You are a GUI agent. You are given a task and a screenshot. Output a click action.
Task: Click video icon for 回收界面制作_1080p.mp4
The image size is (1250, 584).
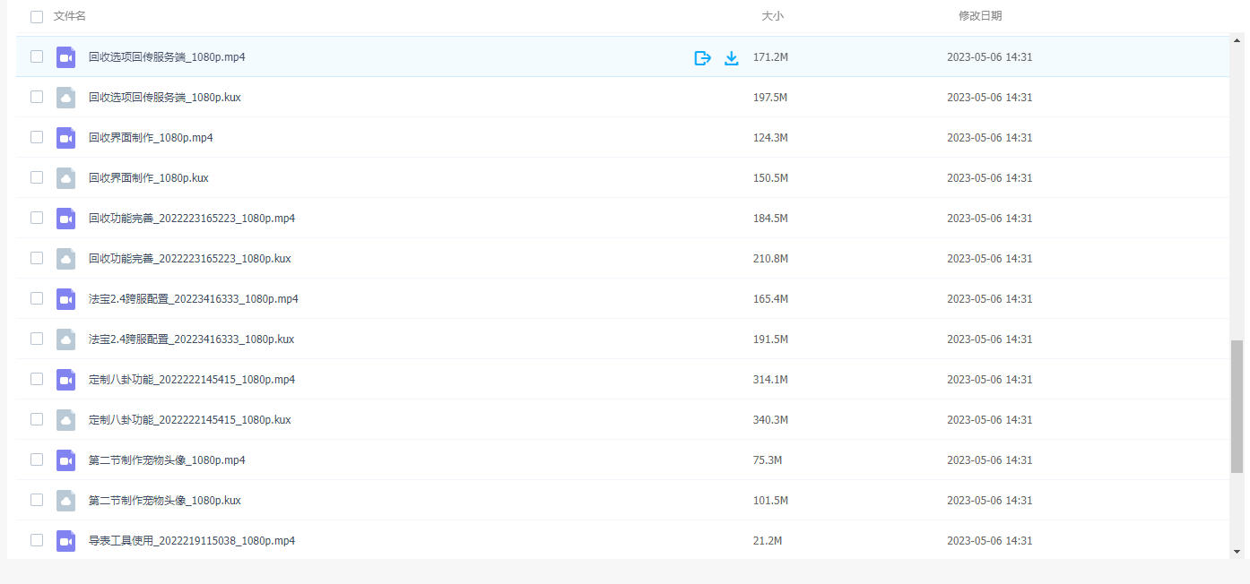(x=65, y=138)
